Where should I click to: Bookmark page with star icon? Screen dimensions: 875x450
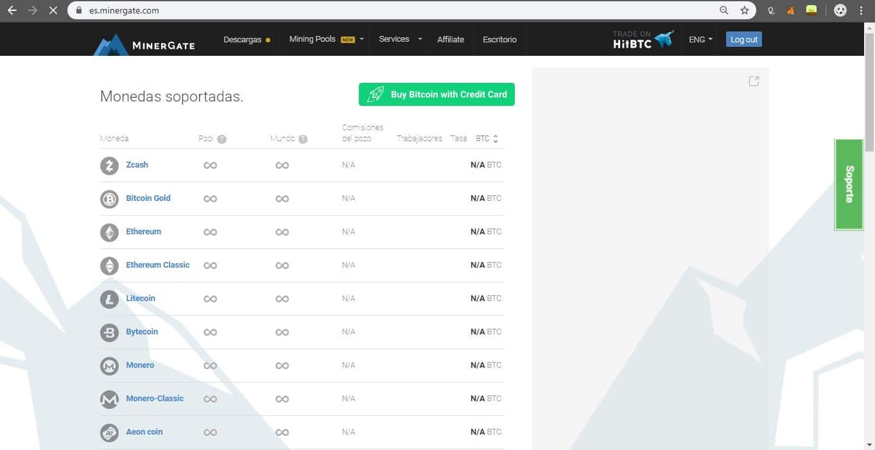pos(745,10)
